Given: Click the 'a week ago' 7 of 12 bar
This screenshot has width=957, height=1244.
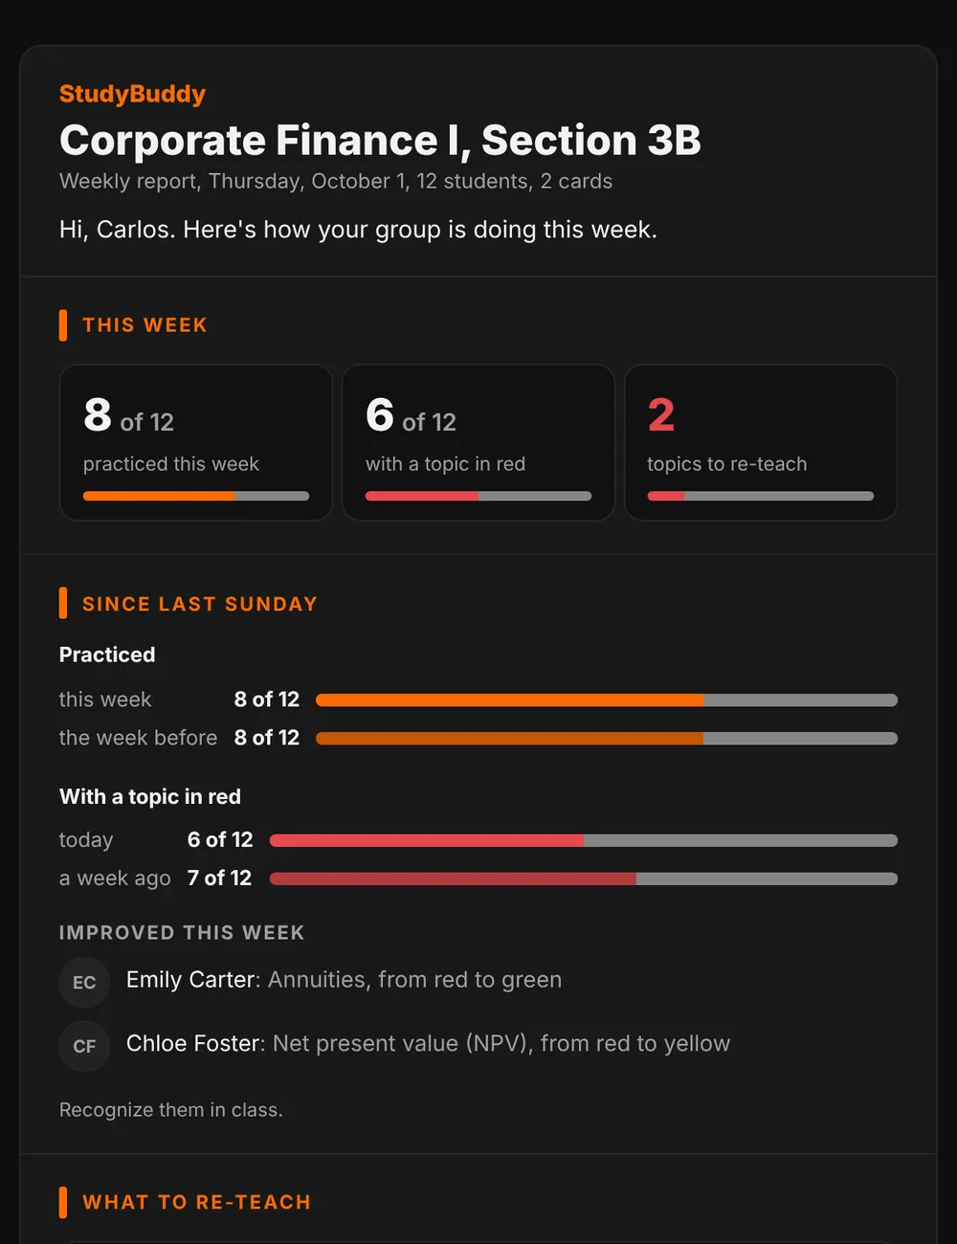Looking at the screenshot, I should click(x=584, y=879).
